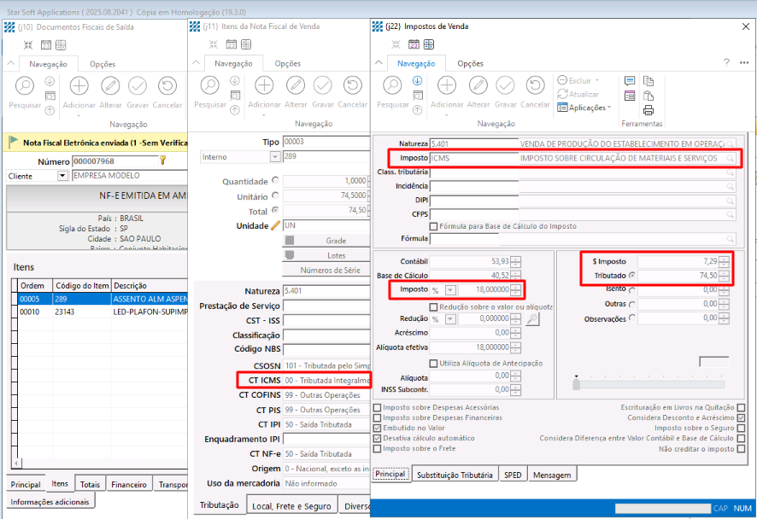This screenshot has height=519, width=757.
Task: Click the magnifier beside the Redução field
Action: coord(532,318)
